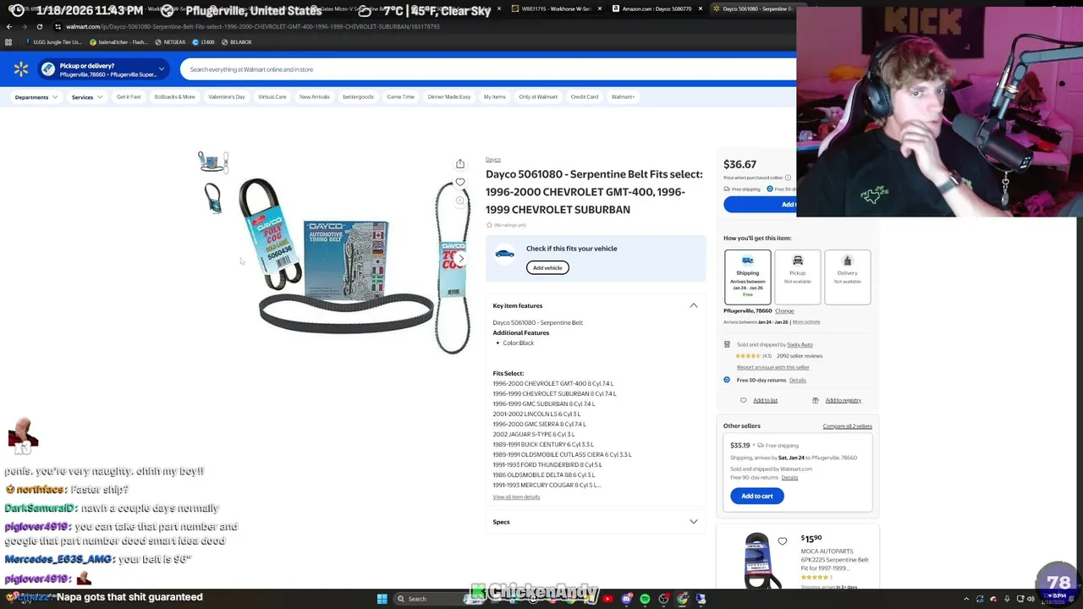
Task: Open Discord from the taskbar
Action: (626, 599)
